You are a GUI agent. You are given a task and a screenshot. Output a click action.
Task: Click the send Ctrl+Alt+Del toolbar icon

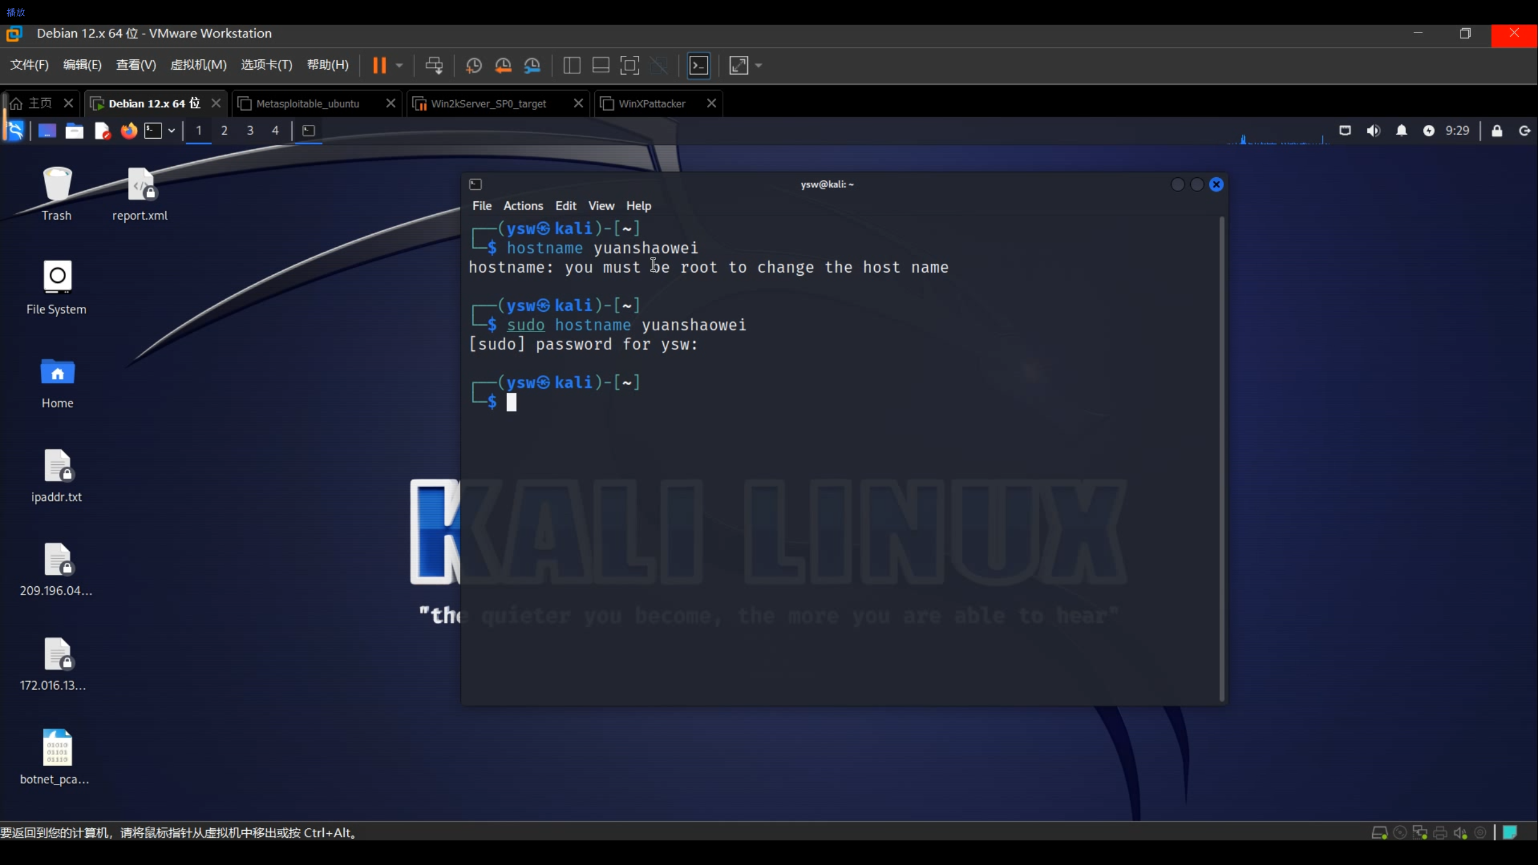[434, 65]
